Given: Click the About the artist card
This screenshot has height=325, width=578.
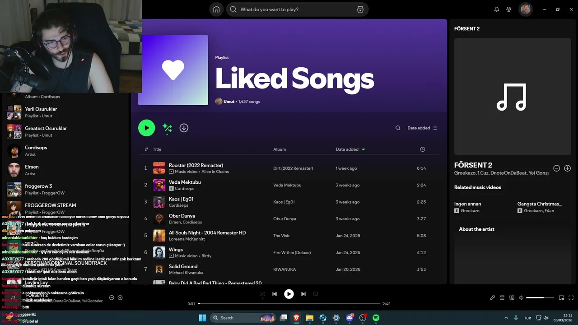Looking at the screenshot, I should point(513,253).
